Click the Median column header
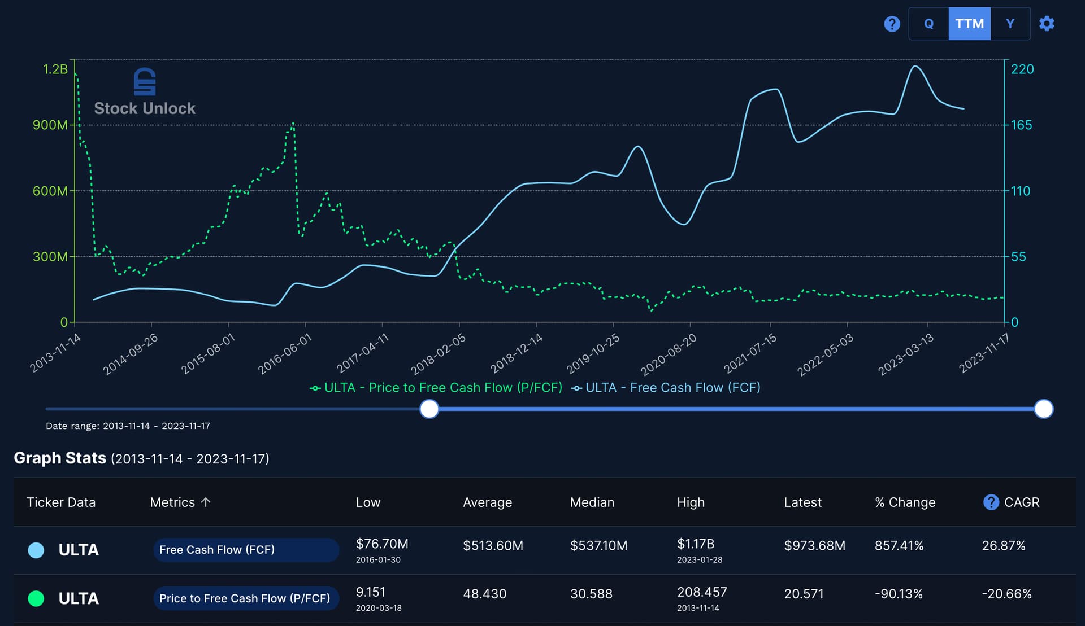The width and height of the screenshot is (1085, 626). click(592, 502)
